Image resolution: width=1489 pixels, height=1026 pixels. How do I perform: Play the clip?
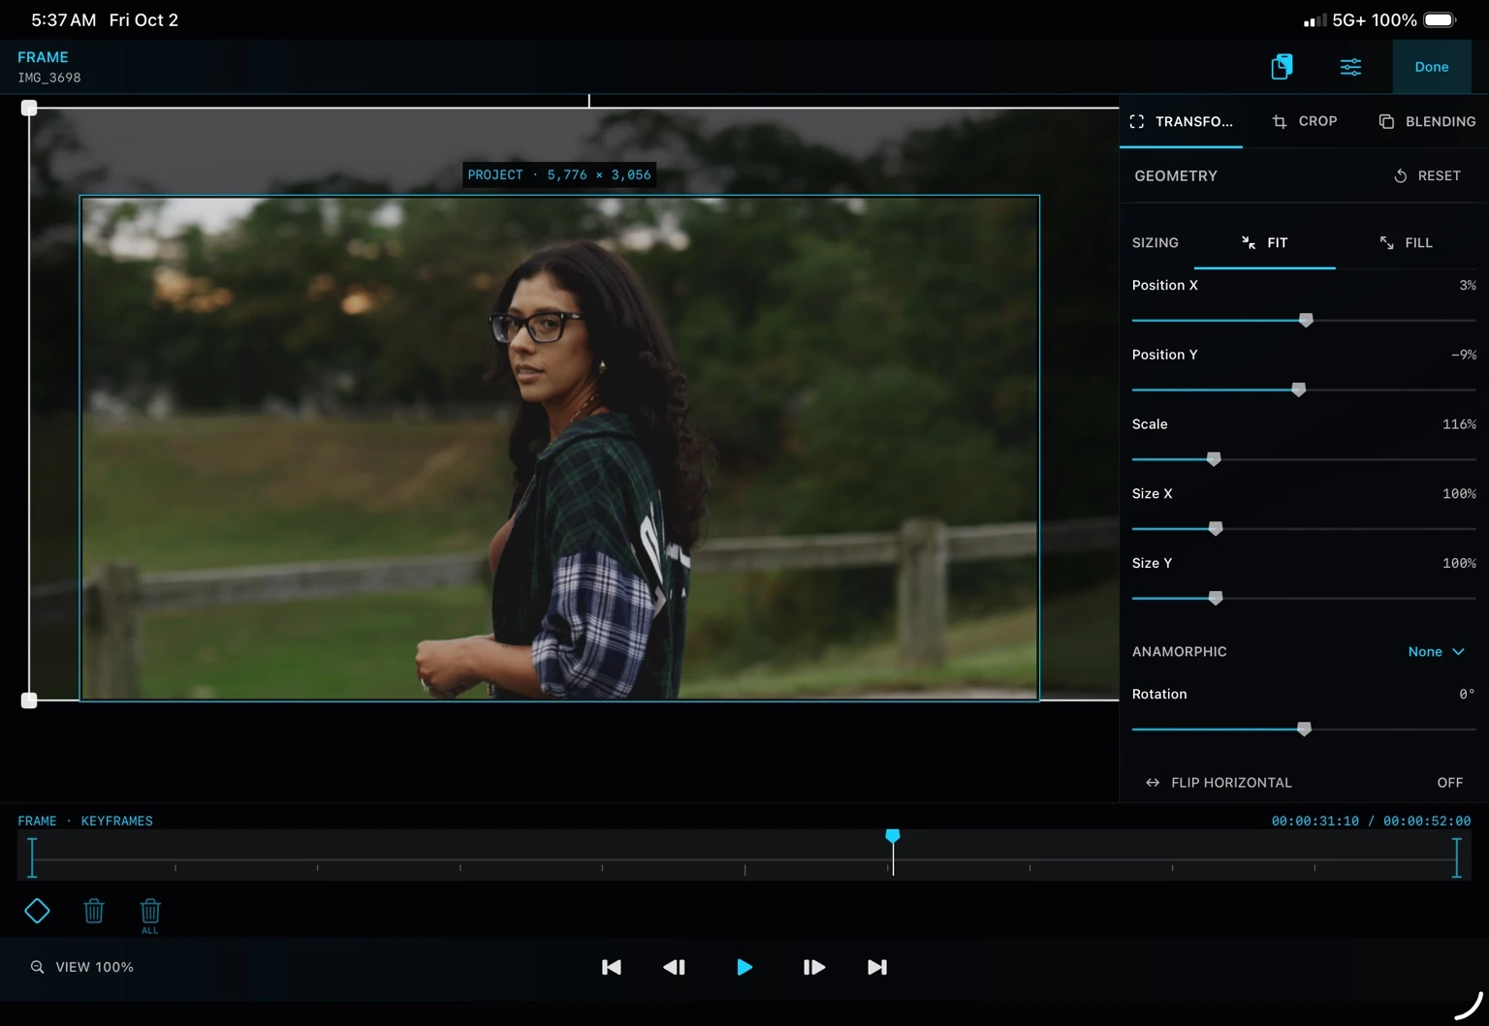pos(744,967)
